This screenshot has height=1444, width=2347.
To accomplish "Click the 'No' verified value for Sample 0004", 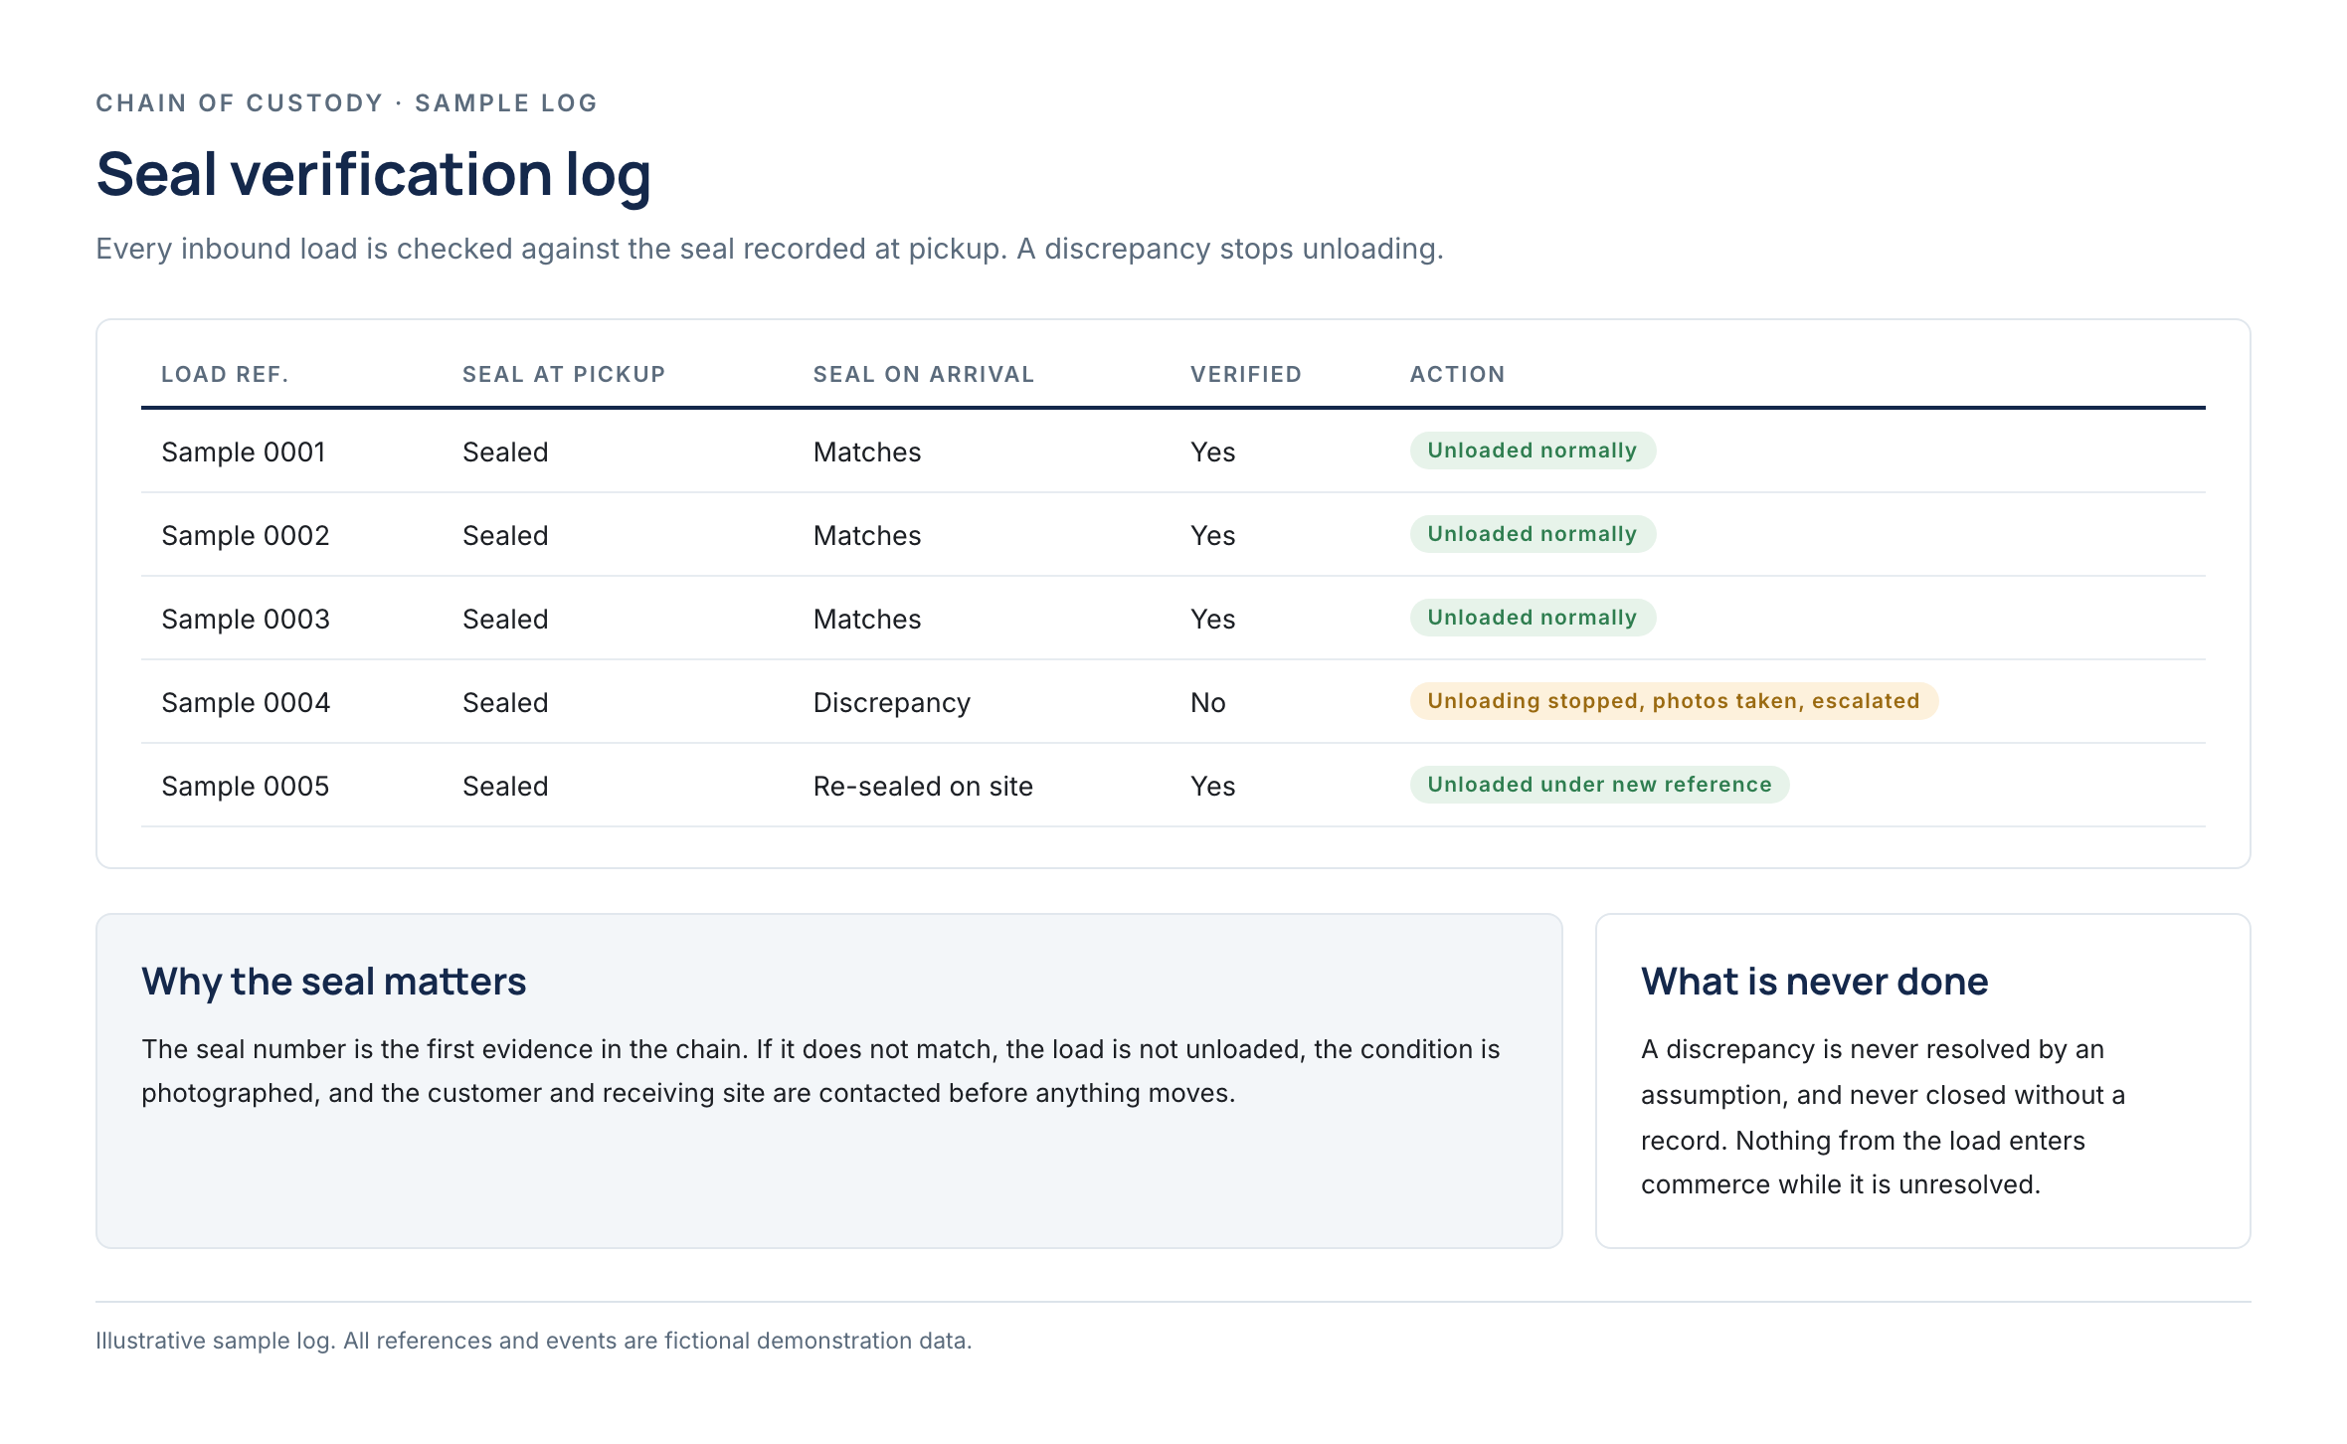I will coord(1207,702).
